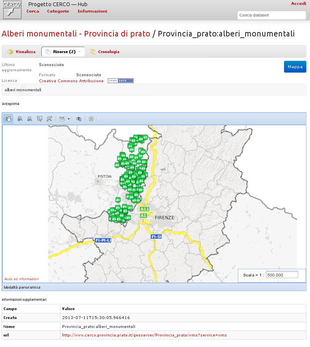
Task: Select the zoom in magnifier tool
Action: 20,119
